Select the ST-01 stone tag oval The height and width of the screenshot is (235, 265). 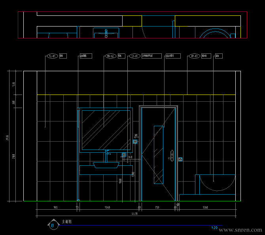pos(135,56)
